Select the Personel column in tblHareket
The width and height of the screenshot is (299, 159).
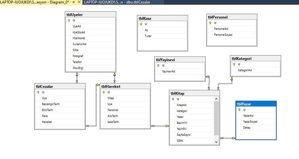coord(125,110)
